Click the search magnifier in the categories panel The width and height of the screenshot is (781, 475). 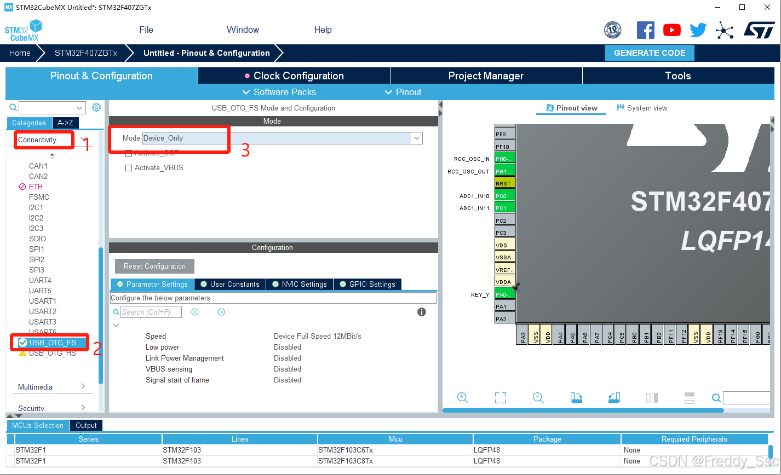pos(13,108)
